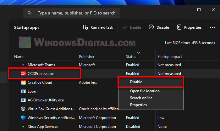220x131 pixels.
Task: Click Windows Security Enabled status
Action: pyautogui.click(x=133, y=118)
